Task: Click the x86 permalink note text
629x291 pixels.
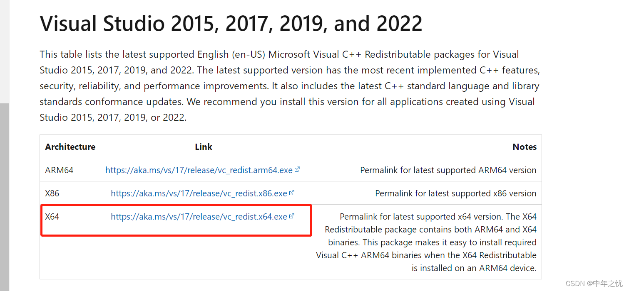Action: (456, 193)
